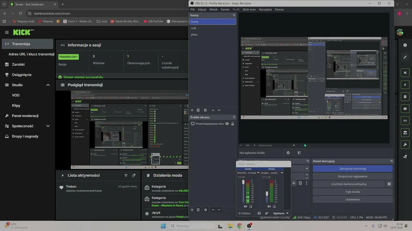
Task: Open the Widok menu in OBS
Action: coord(213,10)
